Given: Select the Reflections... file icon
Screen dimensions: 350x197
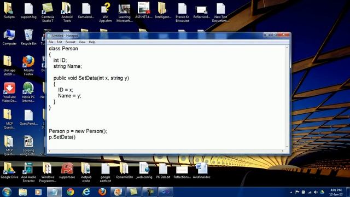Looking at the screenshot, I should (182, 172).
